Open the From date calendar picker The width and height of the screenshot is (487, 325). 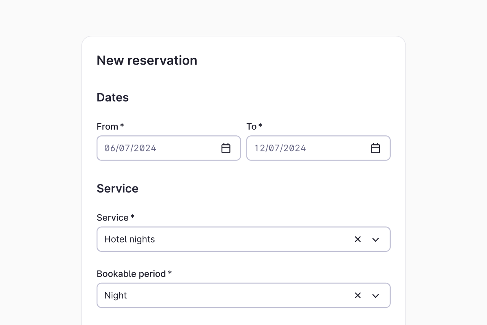[226, 148]
